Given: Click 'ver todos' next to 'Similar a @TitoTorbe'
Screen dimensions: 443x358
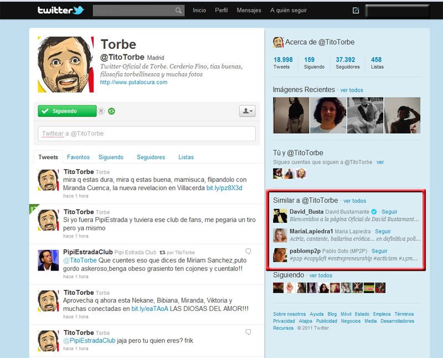Looking at the screenshot, I should 355,201.
